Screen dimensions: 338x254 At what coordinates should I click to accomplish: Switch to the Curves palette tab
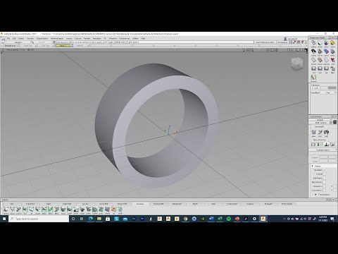(85, 204)
